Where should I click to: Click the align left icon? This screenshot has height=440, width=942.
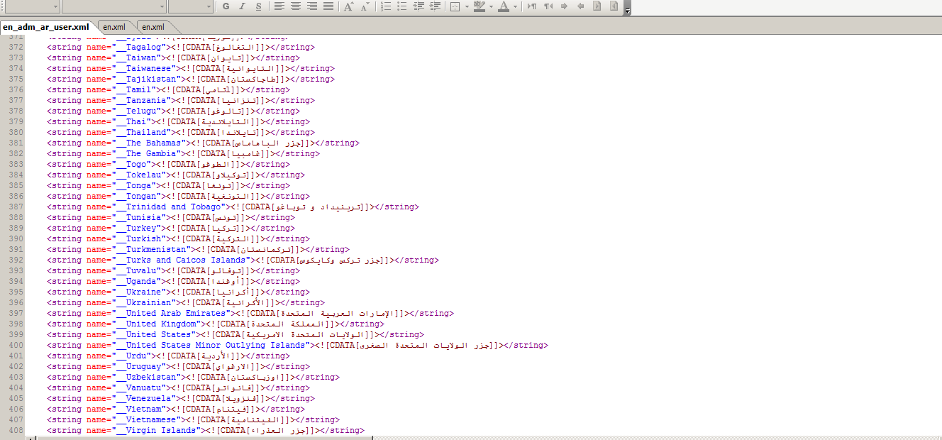tap(279, 6)
